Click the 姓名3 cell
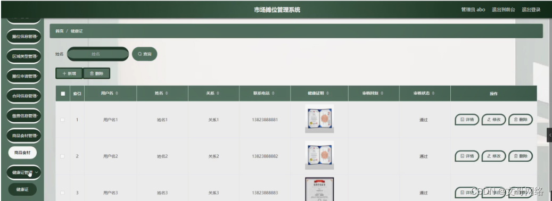Screen dimensions: 552x201 tap(162, 193)
